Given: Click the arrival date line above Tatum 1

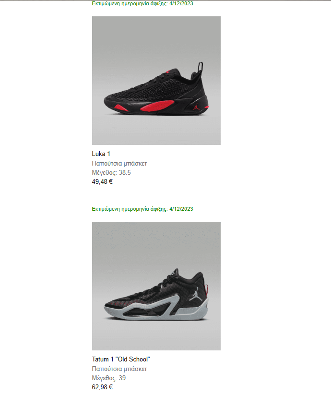Looking at the screenshot, I should click(x=142, y=209).
